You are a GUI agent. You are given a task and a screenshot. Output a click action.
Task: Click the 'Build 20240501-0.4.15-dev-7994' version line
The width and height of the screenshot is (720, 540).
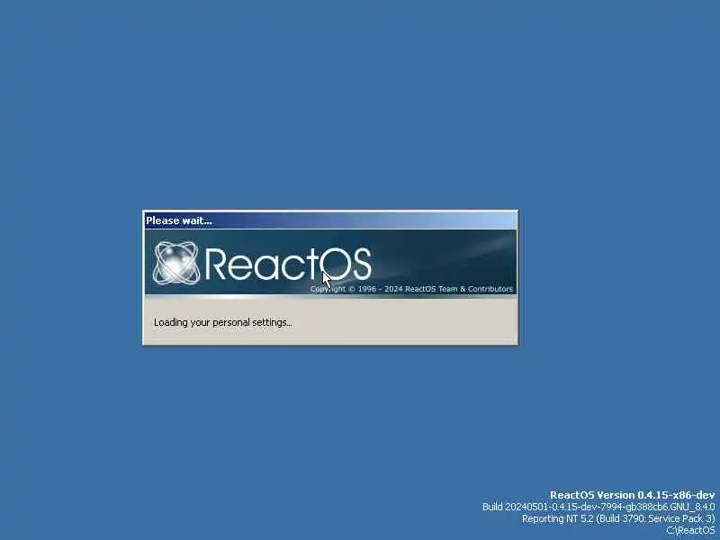(598, 507)
